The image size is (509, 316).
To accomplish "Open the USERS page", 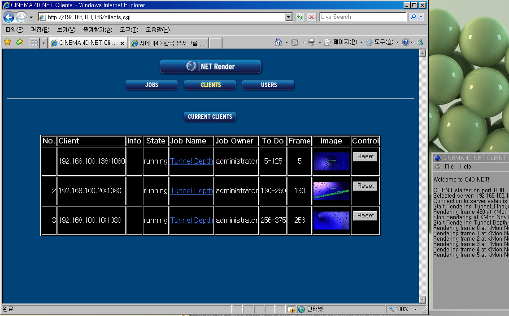I will pyautogui.click(x=268, y=85).
